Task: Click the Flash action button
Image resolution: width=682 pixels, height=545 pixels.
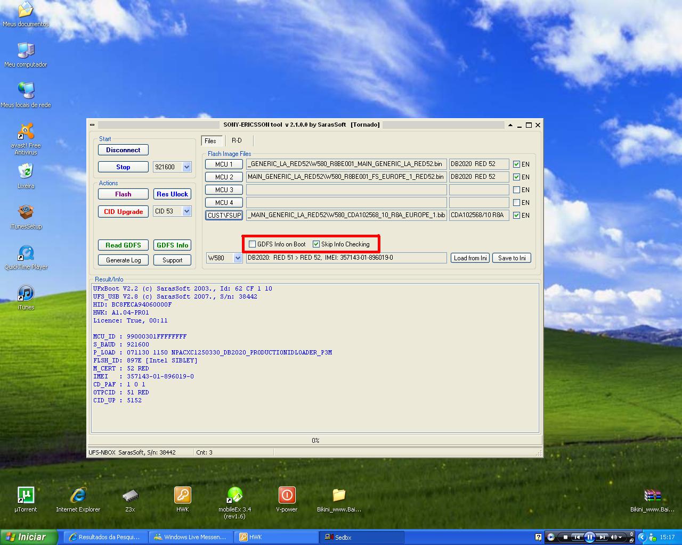Action: 123,194
